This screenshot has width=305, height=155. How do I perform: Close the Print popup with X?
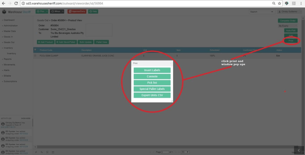[171, 64]
